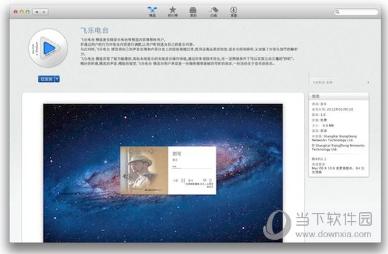This screenshot has width=388, height=254.
Task: Open the dropdown arrow beside 已安装
Action: pos(57,79)
